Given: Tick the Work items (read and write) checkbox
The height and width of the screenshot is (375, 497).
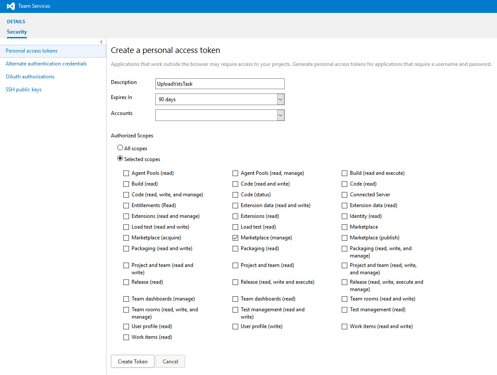Looking at the screenshot, I should pyautogui.click(x=345, y=327).
